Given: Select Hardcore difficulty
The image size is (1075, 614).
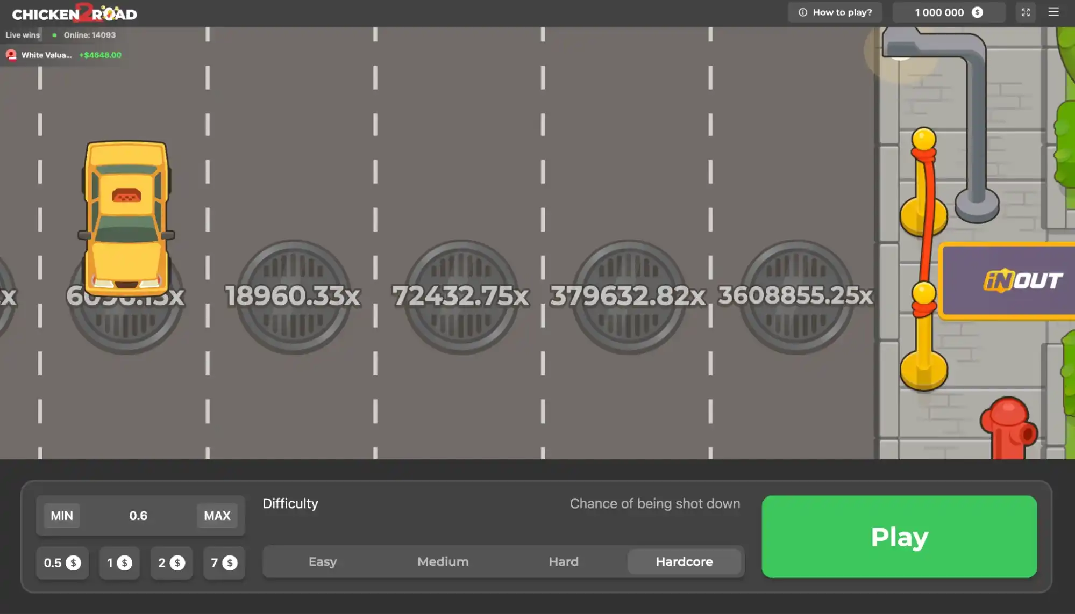Looking at the screenshot, I should point(684,561).
